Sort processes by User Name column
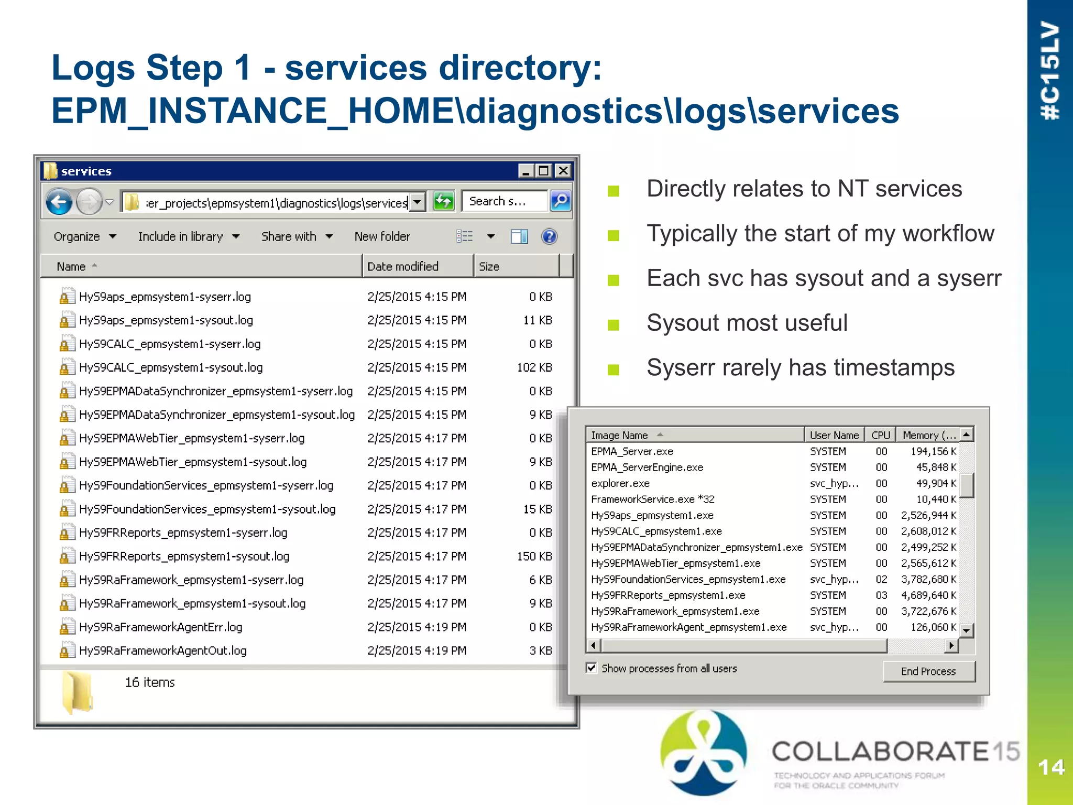Image resolution: width=1073 pixels, height=805 pixels. pos(834,435)
